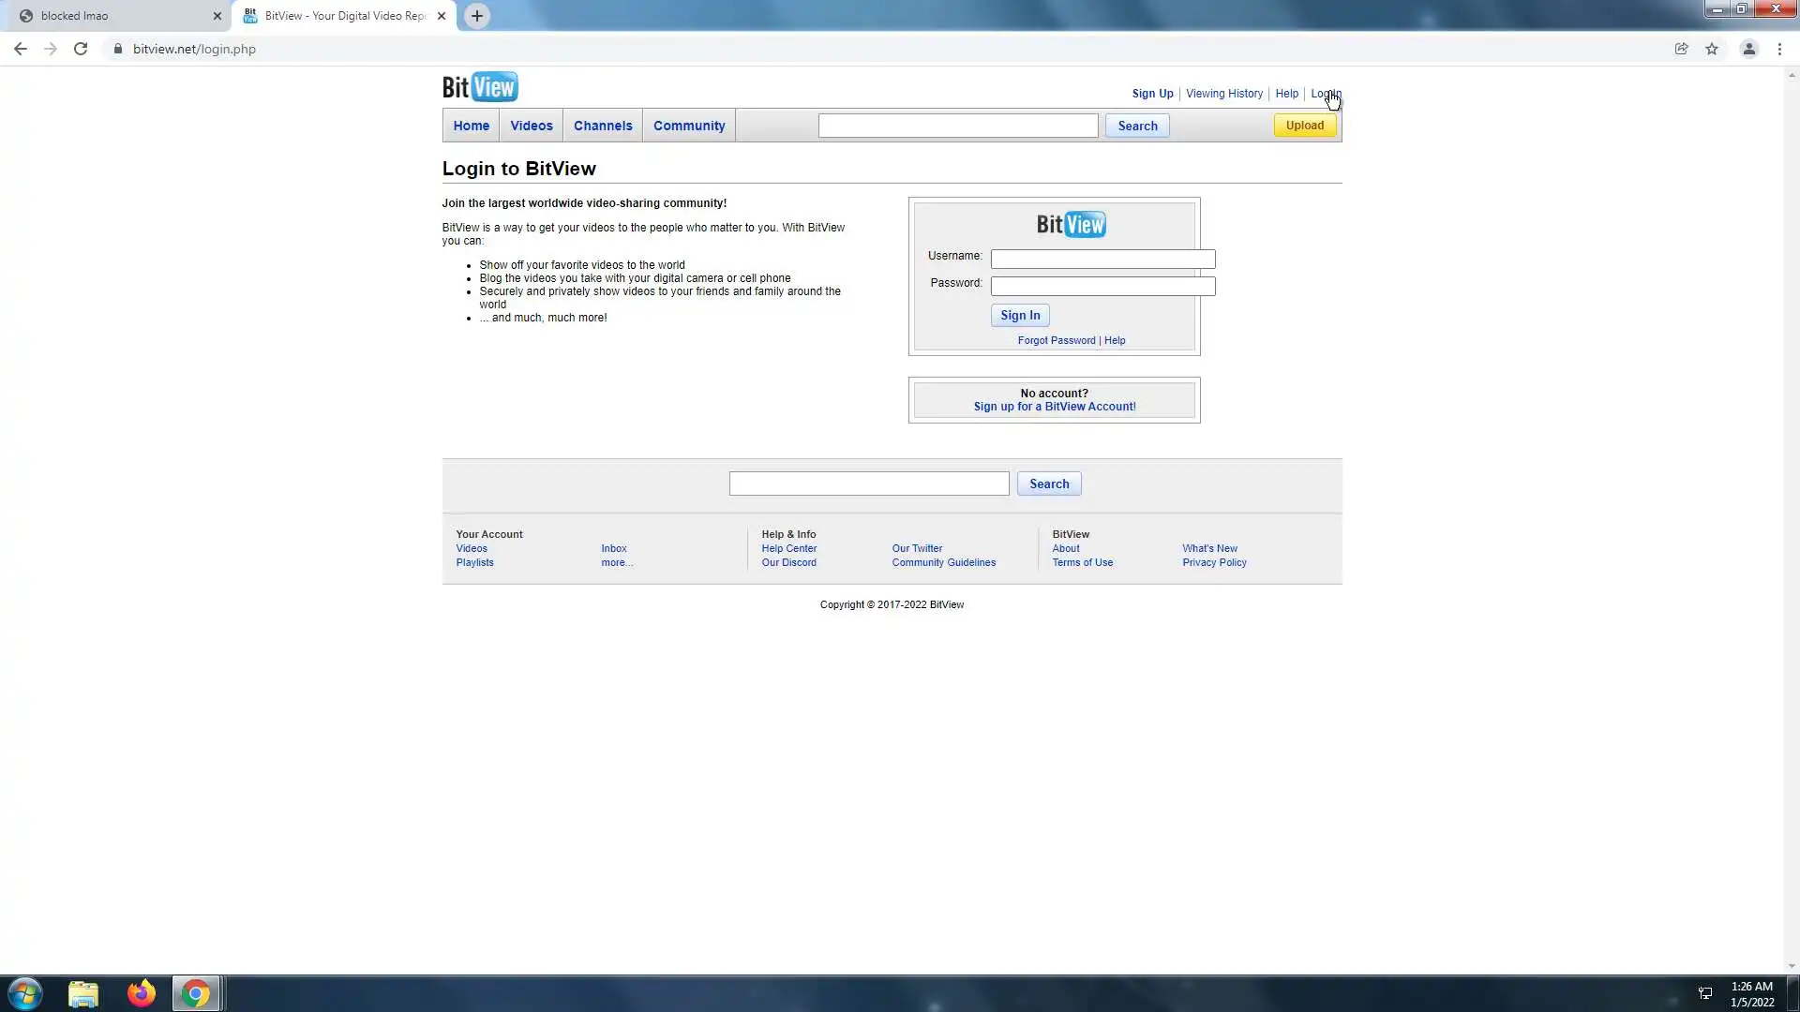
Task: Reload the page with refresh icon
Action: [x=81, y=49]
